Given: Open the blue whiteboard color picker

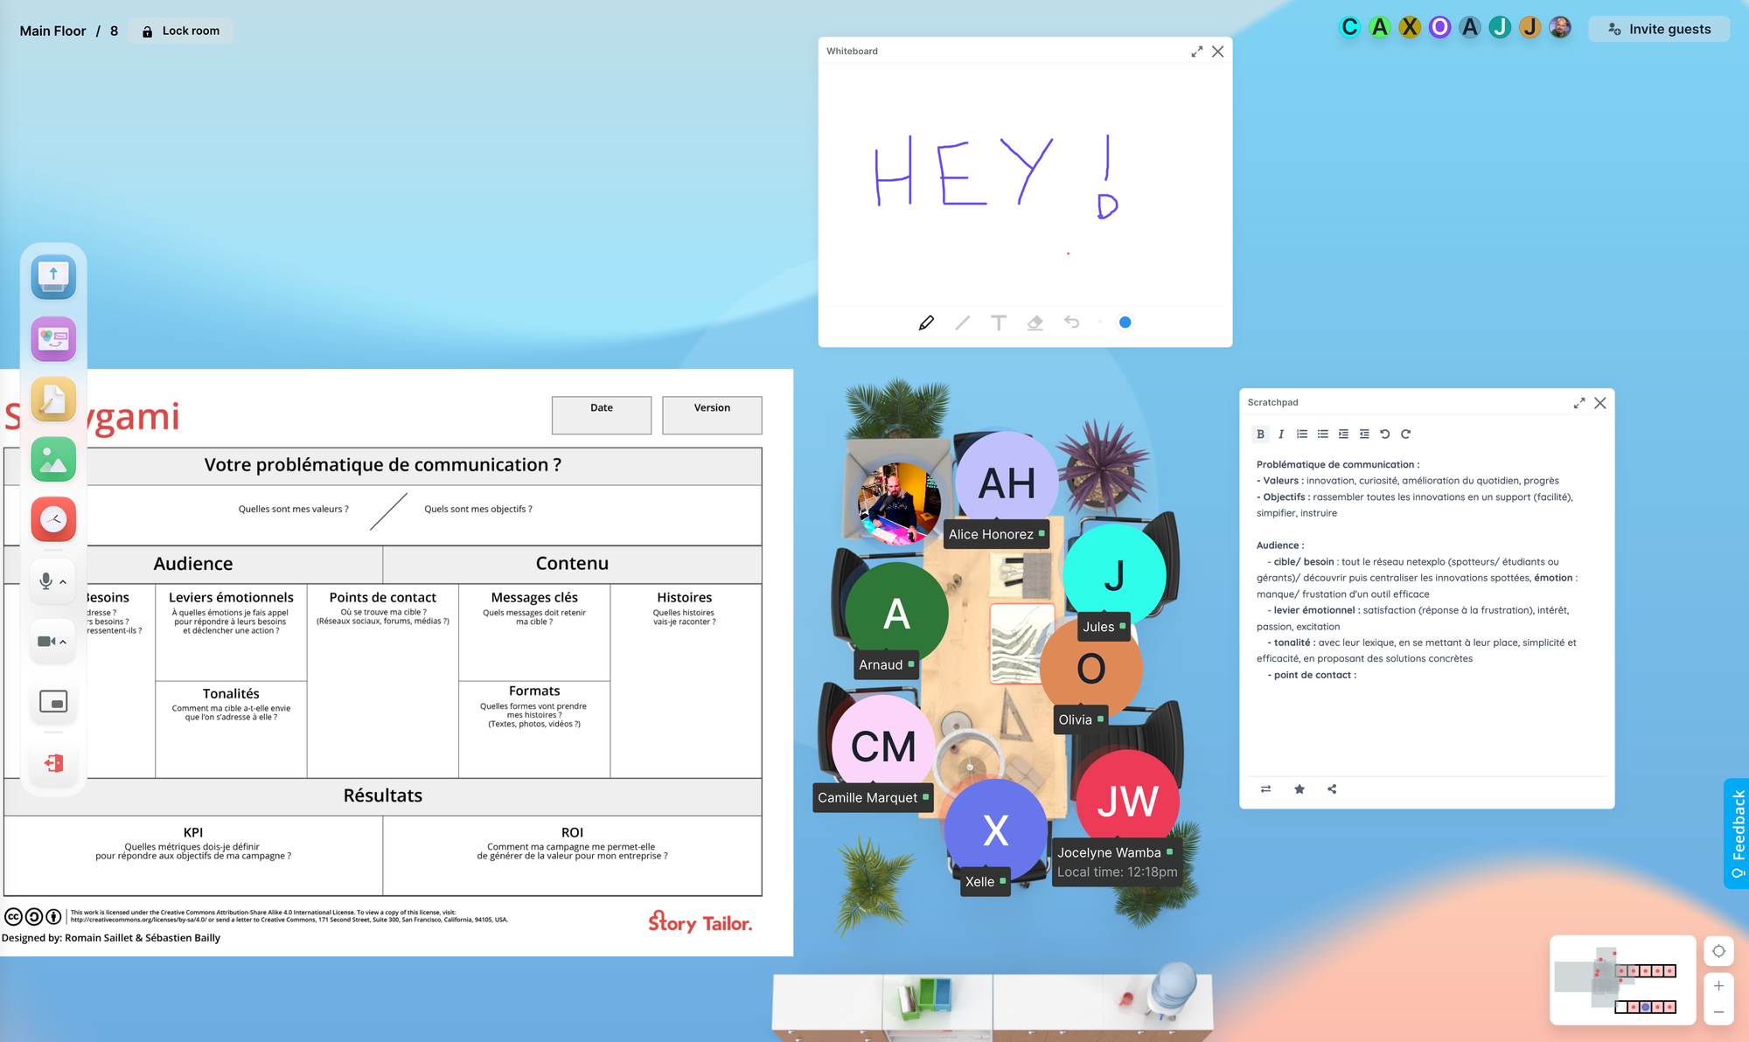Looking at the screenshot, I should pos(1125,323).
